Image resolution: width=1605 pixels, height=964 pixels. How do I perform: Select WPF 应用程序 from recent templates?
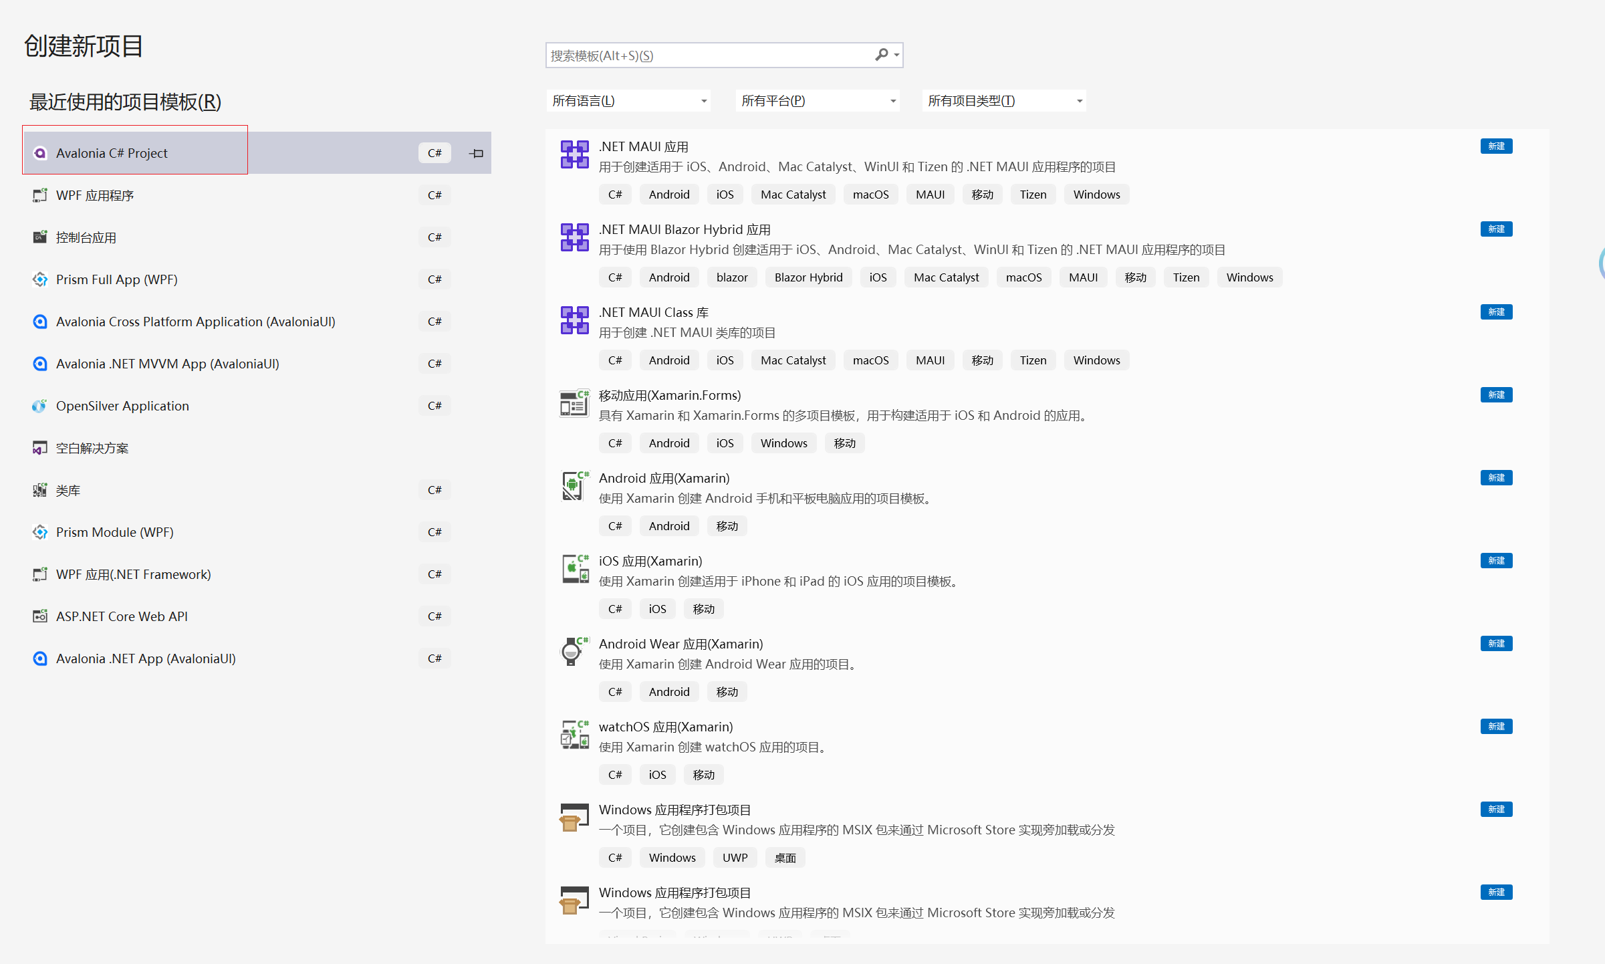click(95, 195)
